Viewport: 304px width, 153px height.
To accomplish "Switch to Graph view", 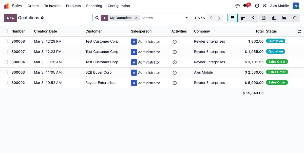I will [284, 18].
